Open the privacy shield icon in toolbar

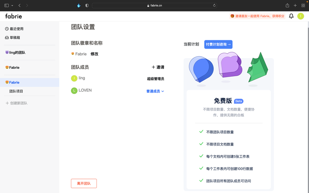tap(87, 5)
